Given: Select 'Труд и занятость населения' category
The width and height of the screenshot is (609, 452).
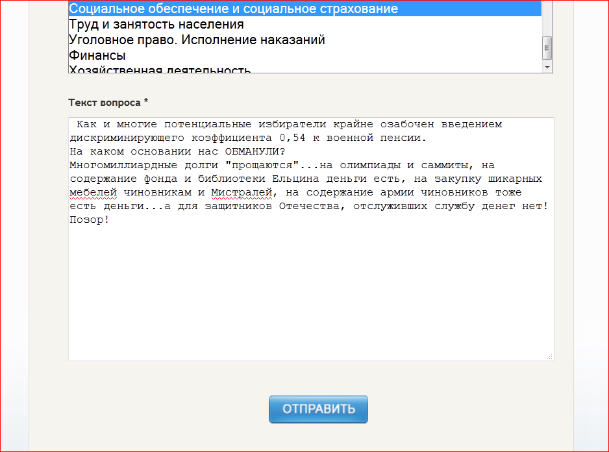Looking at the screenshot, I should click(156, 25).
